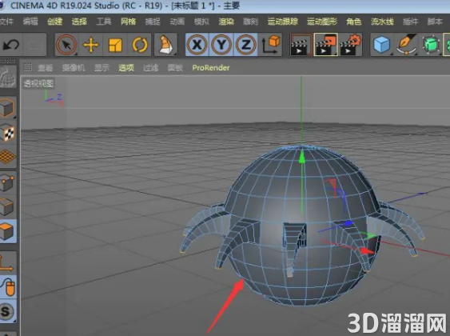This screenshot has height=336, width=450.
Task: Click the Undo arrow icon
Action: [11, 45]
